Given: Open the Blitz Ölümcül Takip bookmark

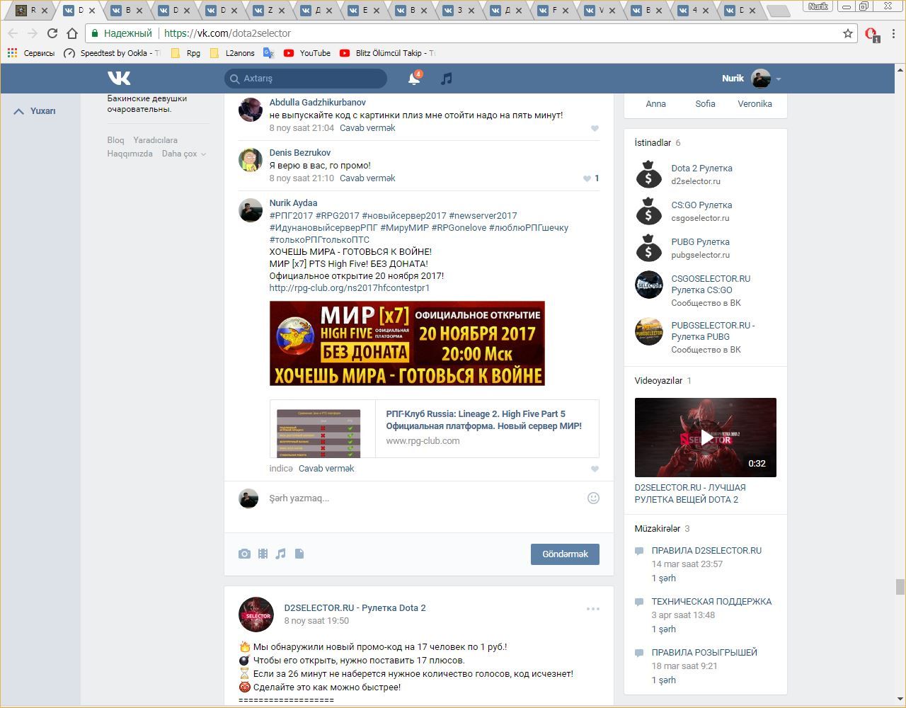Looking at the screenshot, I should point(387,53).
